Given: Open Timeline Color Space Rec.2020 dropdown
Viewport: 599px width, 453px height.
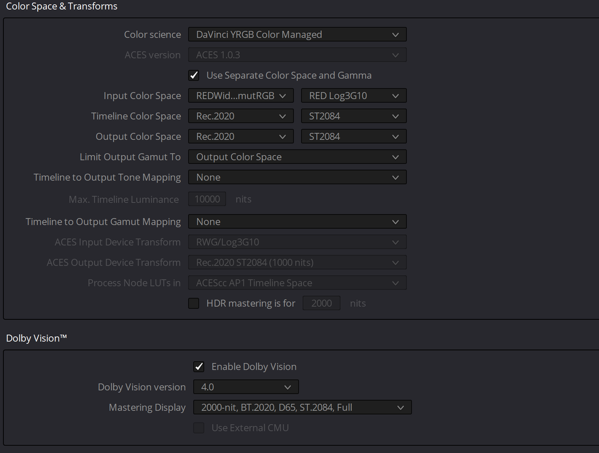Looking at the screenshot, I should click(241, 116).
